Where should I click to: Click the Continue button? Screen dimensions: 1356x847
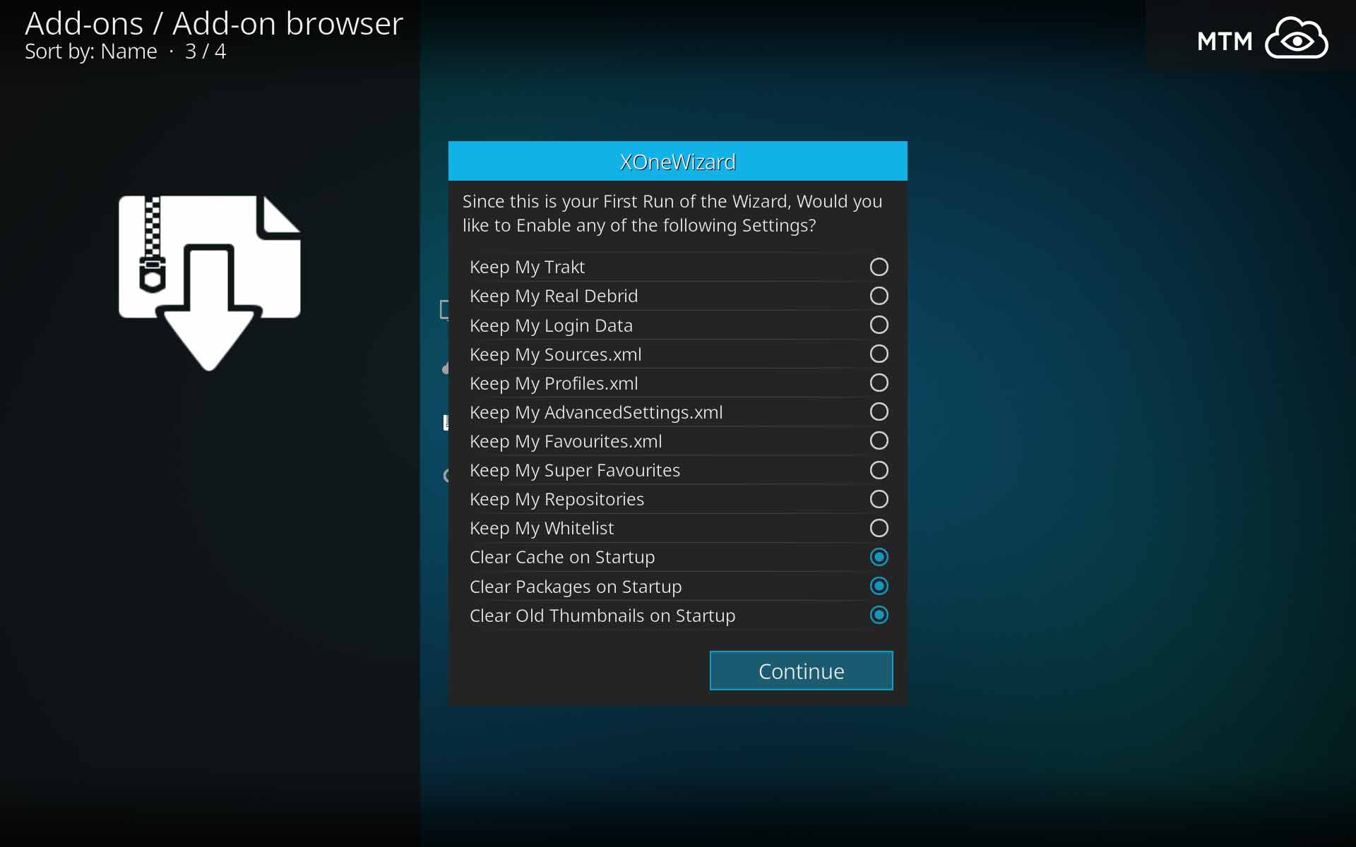pos(801,671)
